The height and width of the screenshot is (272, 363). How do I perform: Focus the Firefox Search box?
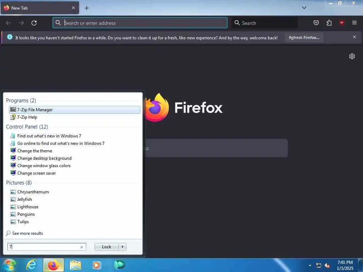coord(264,23)
